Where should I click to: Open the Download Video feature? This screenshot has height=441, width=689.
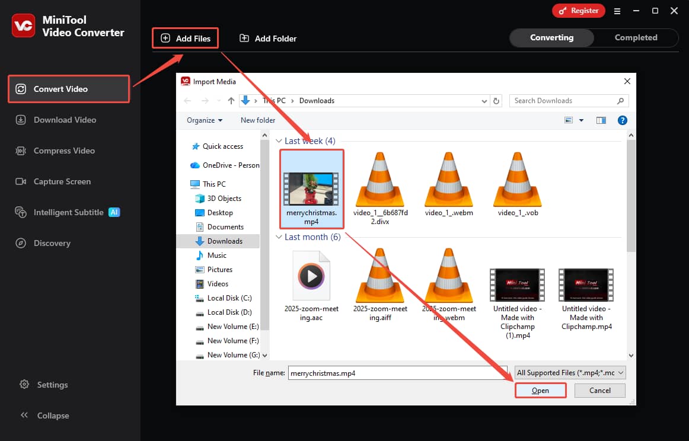coord(63,120)
